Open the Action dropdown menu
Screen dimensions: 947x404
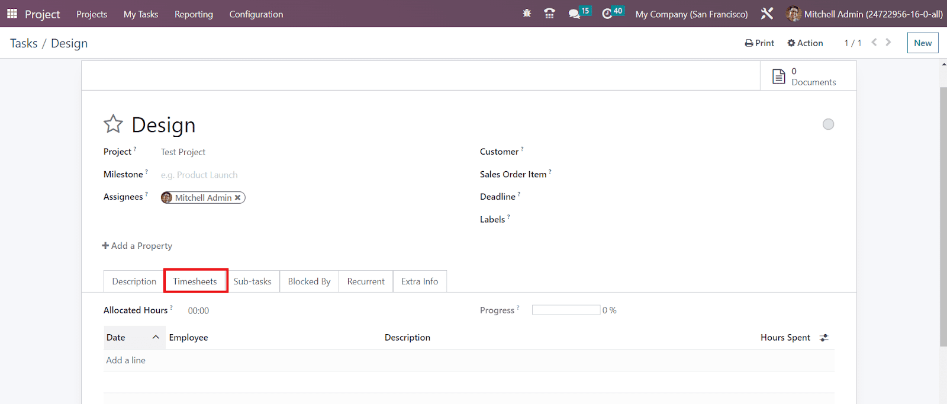click(x=805, y=43)
